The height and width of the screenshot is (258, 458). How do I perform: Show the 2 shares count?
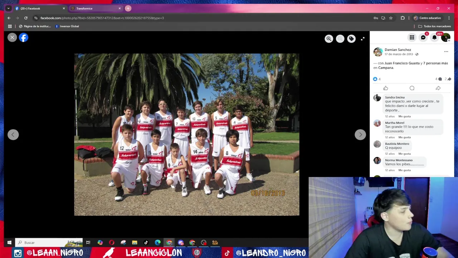point(448,79)
